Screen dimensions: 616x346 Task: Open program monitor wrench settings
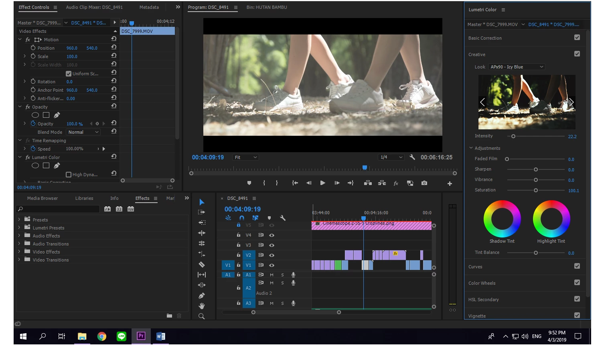(x=412, y=157)
